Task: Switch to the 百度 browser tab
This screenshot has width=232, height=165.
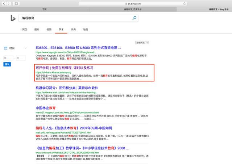Action: point(45,9)
